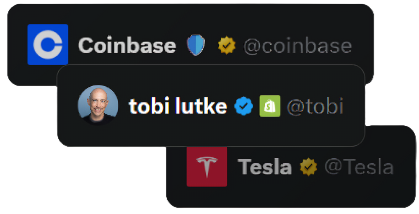Open the @coinbase handle
This screenshot has height=214, width=419.
point(297,46)
